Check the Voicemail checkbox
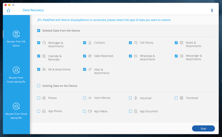 click(x=130, y=98)
